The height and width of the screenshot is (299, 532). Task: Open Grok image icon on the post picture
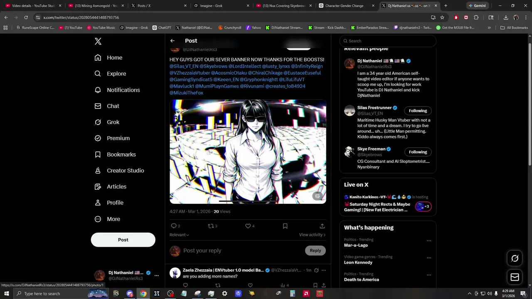318,196
